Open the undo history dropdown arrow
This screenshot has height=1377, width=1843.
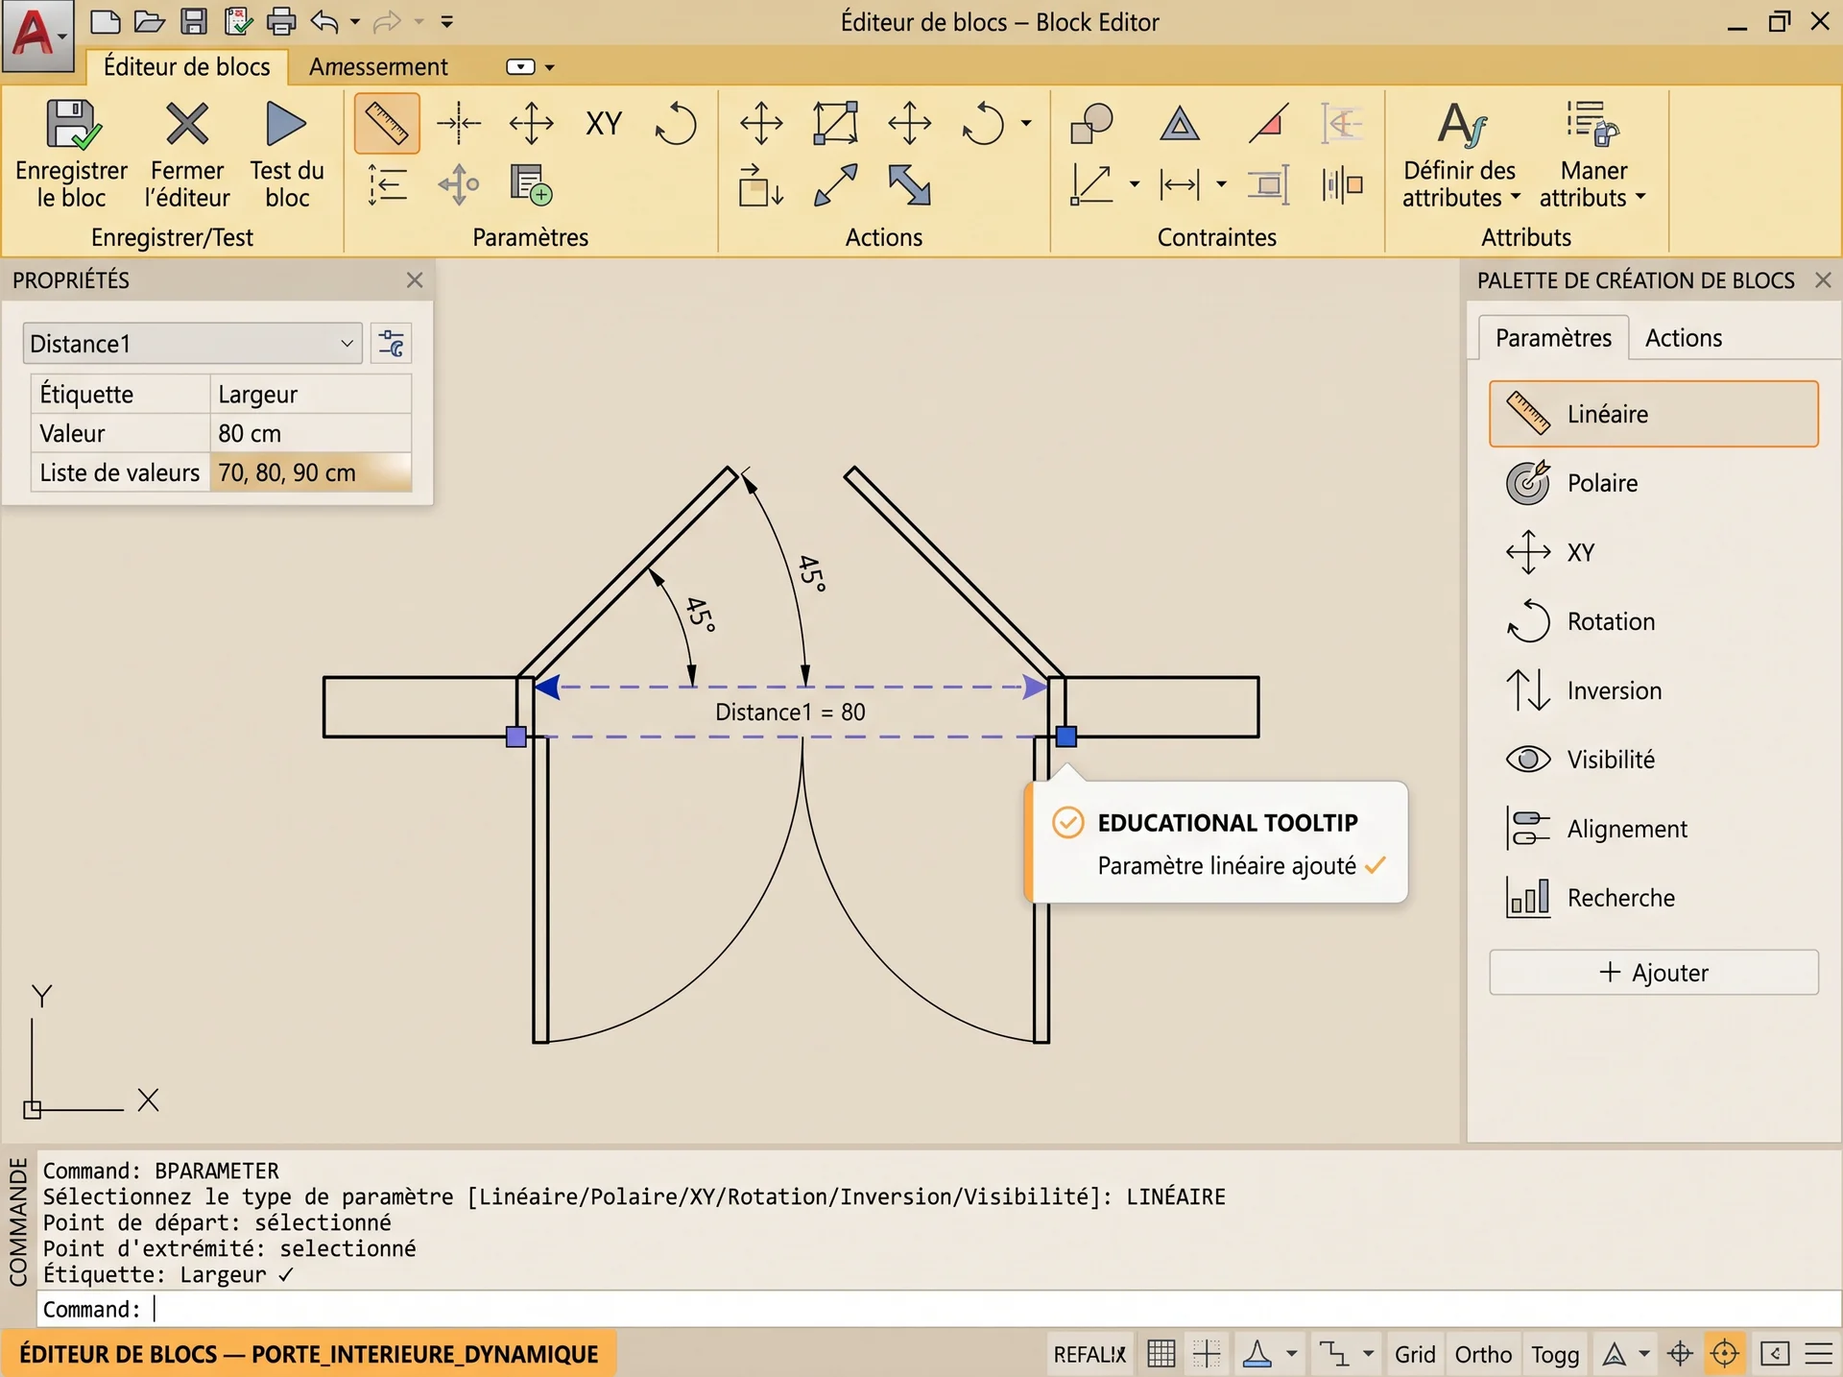tap(354, 21)
